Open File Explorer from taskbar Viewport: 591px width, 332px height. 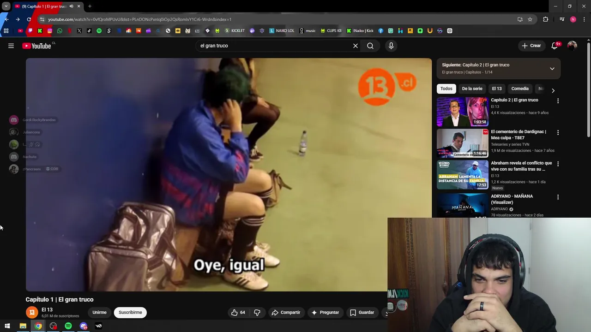pyautogui.click(x=23, y=326)
